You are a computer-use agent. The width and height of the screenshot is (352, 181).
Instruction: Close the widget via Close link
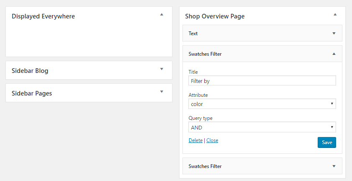[212, 140]
